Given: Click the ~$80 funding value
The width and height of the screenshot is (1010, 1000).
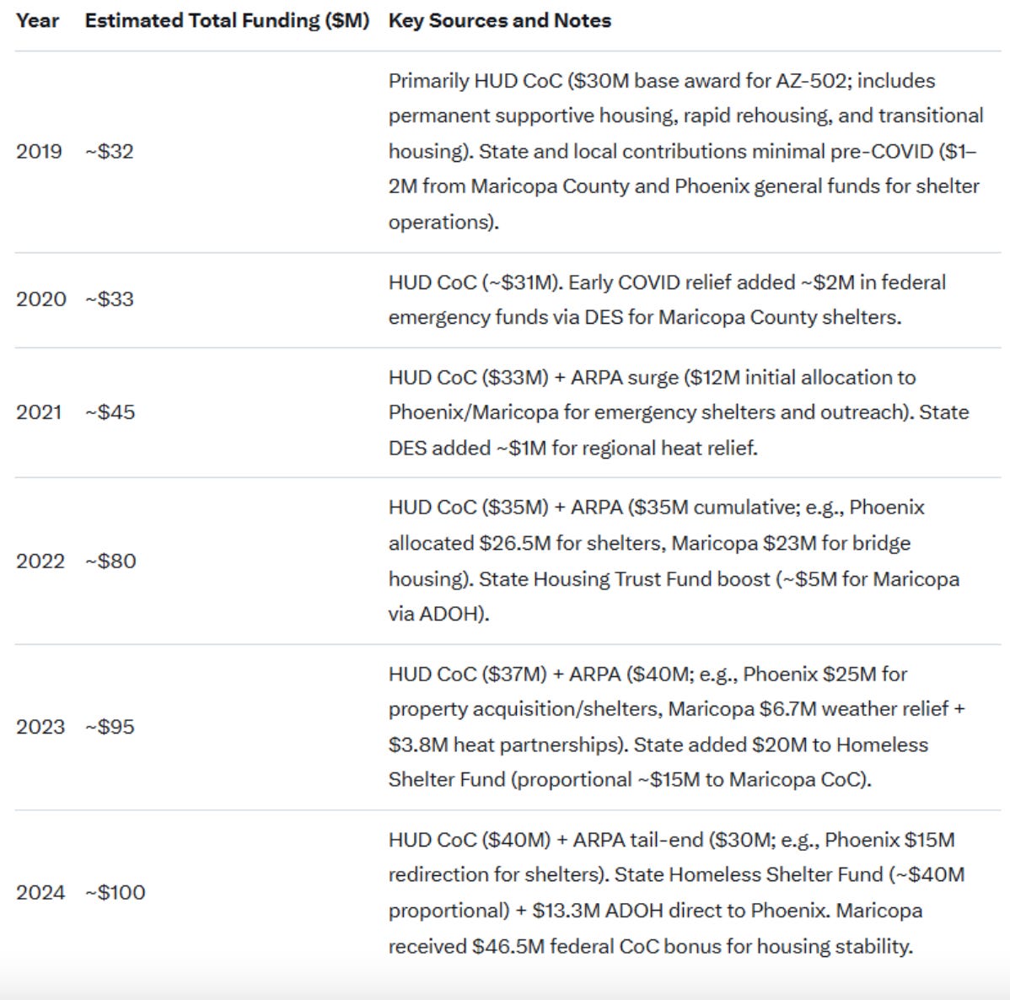Looking at the screenshot, I should point(110,562).
